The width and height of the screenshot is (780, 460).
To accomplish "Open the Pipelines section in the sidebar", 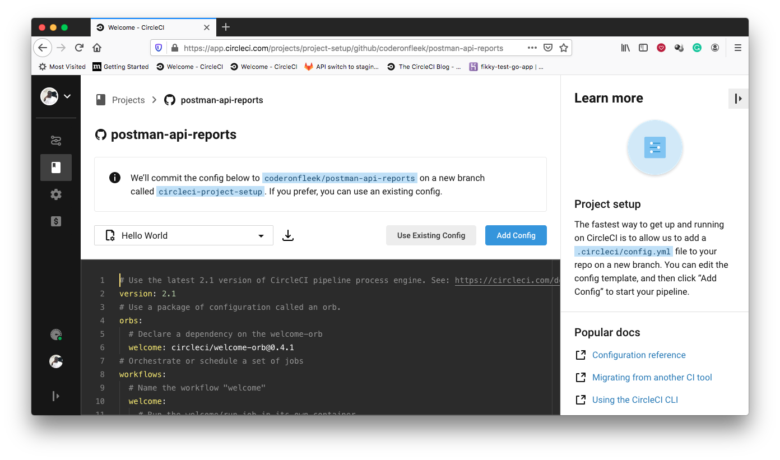I will tap(56, 140).
